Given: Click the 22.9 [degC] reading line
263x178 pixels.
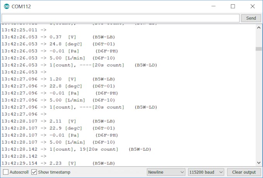Looking at the screenshot, I should tap(58, 128).
